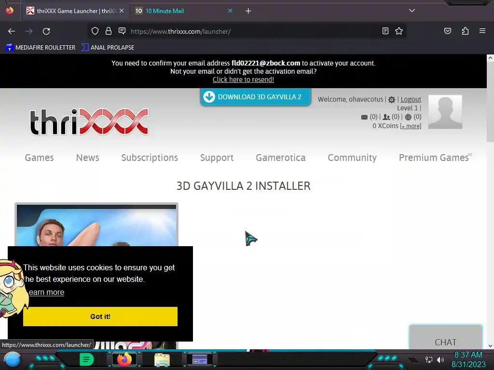Open the Pocket save icon
This screenshot has width=494, height=370.
[x=447, y=31]
